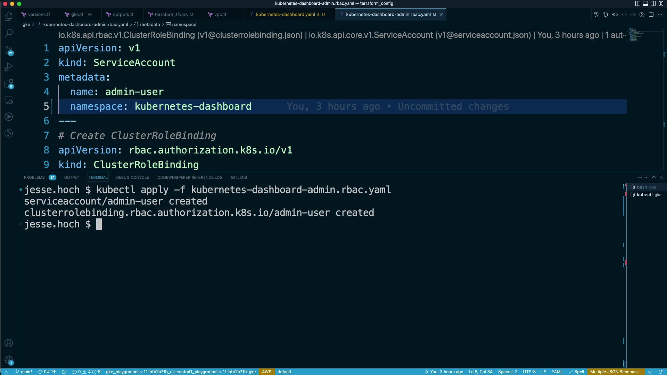Click the split editor right icon
Screen dimensions: 667x375
(x=651, y=15)
